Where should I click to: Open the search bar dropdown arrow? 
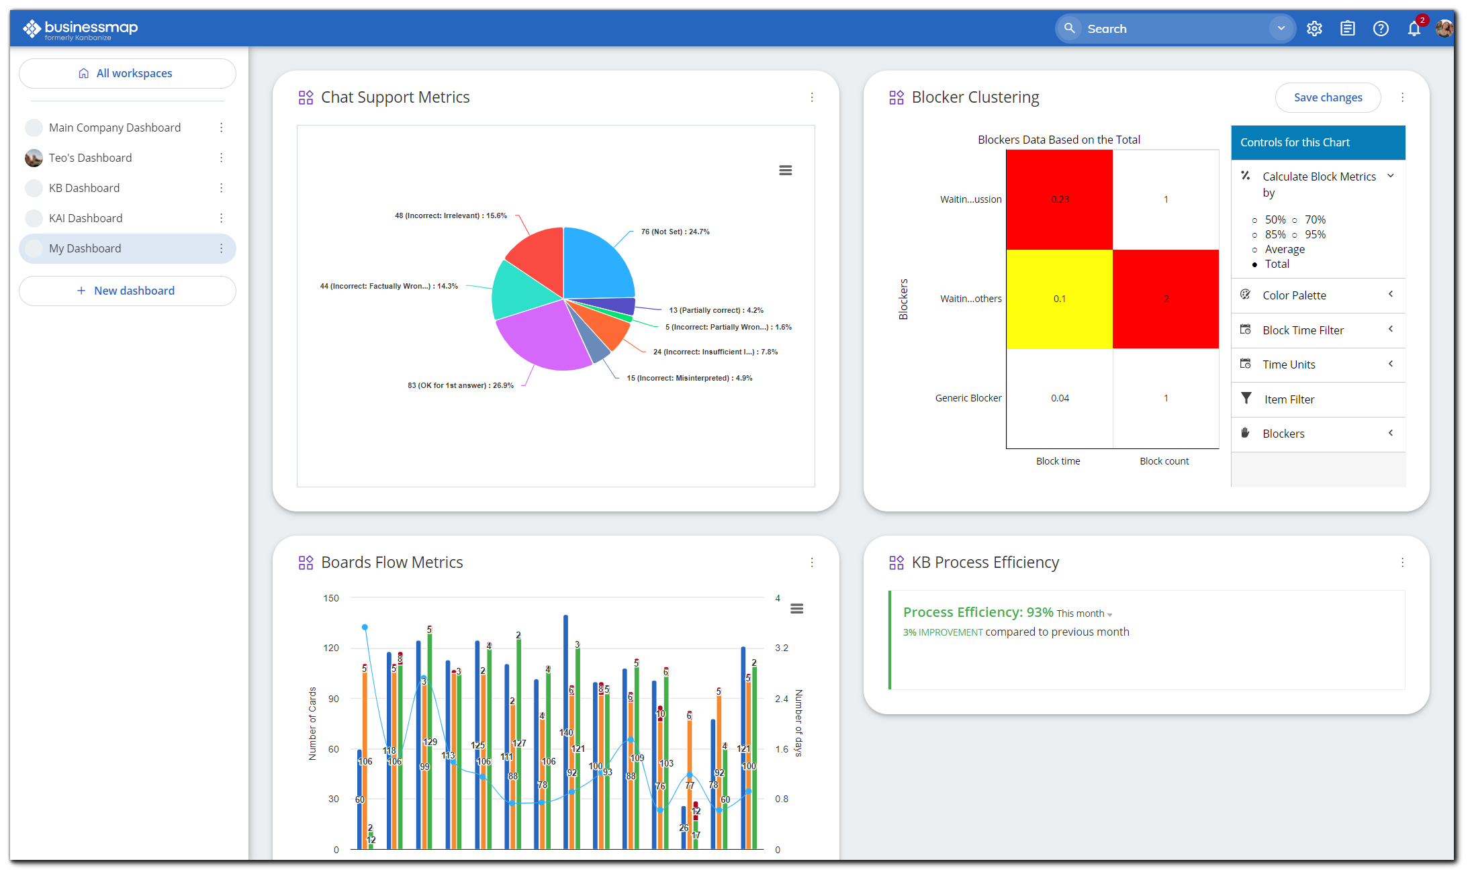[1281, 28]
